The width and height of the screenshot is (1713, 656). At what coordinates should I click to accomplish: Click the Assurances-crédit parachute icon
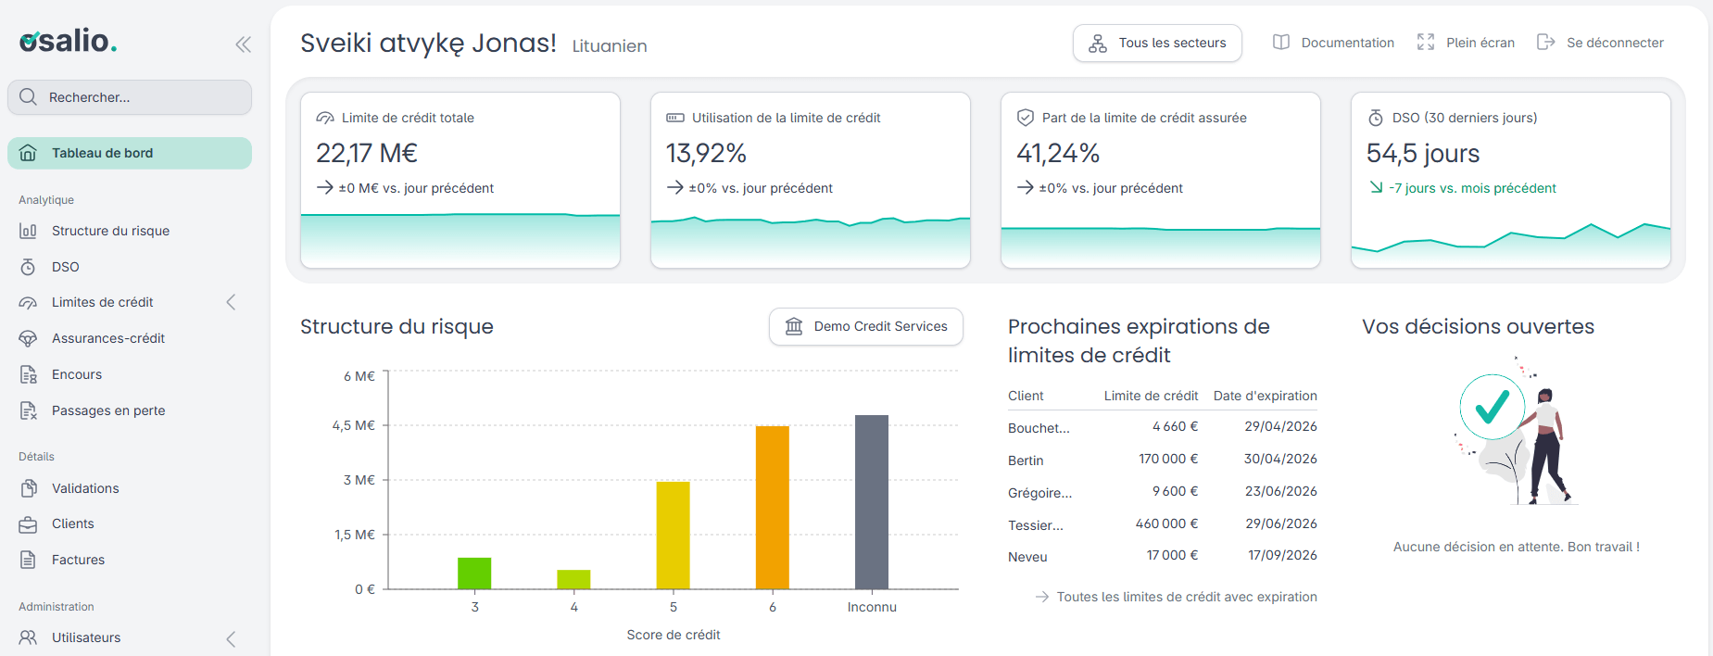[29, 338]
